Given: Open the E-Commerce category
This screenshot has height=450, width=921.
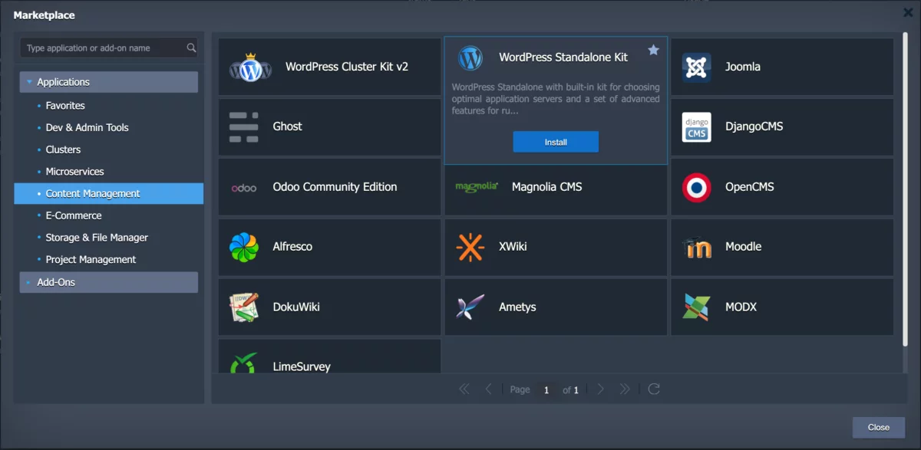Looking at the screenshot, I should point(74,215).
